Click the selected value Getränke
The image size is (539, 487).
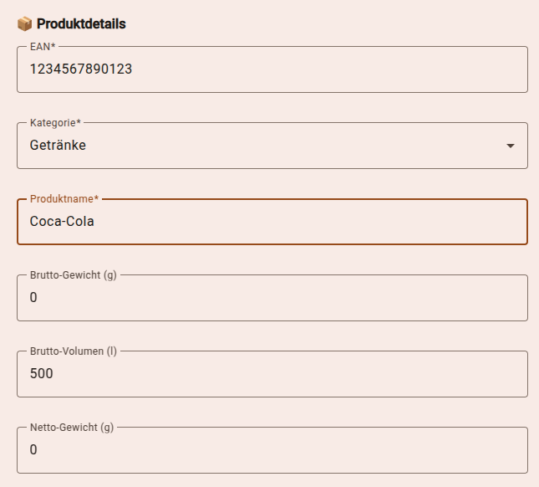pyautogui.click(x=58, y=146)
